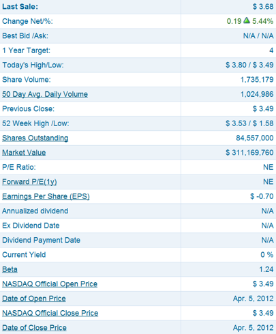Select the Current Yield label
This screenshot has height=334, width=276.
pyautogui.click(x=24, y=255)
